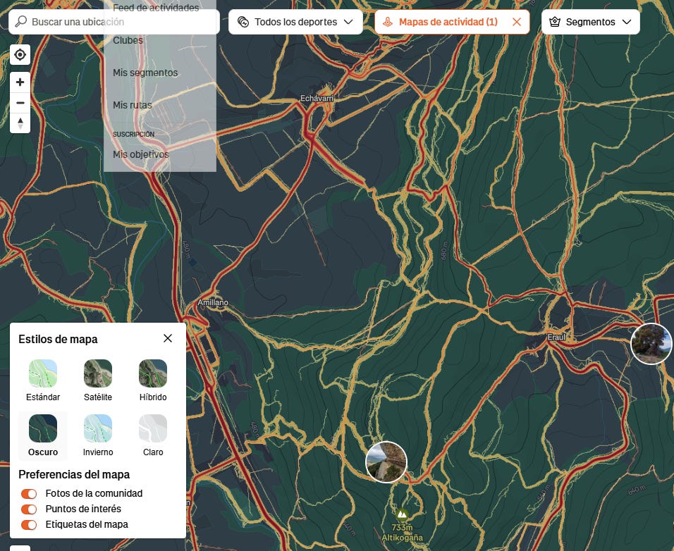Open the 'Todos los deportes' dropdown

[295, 22]
